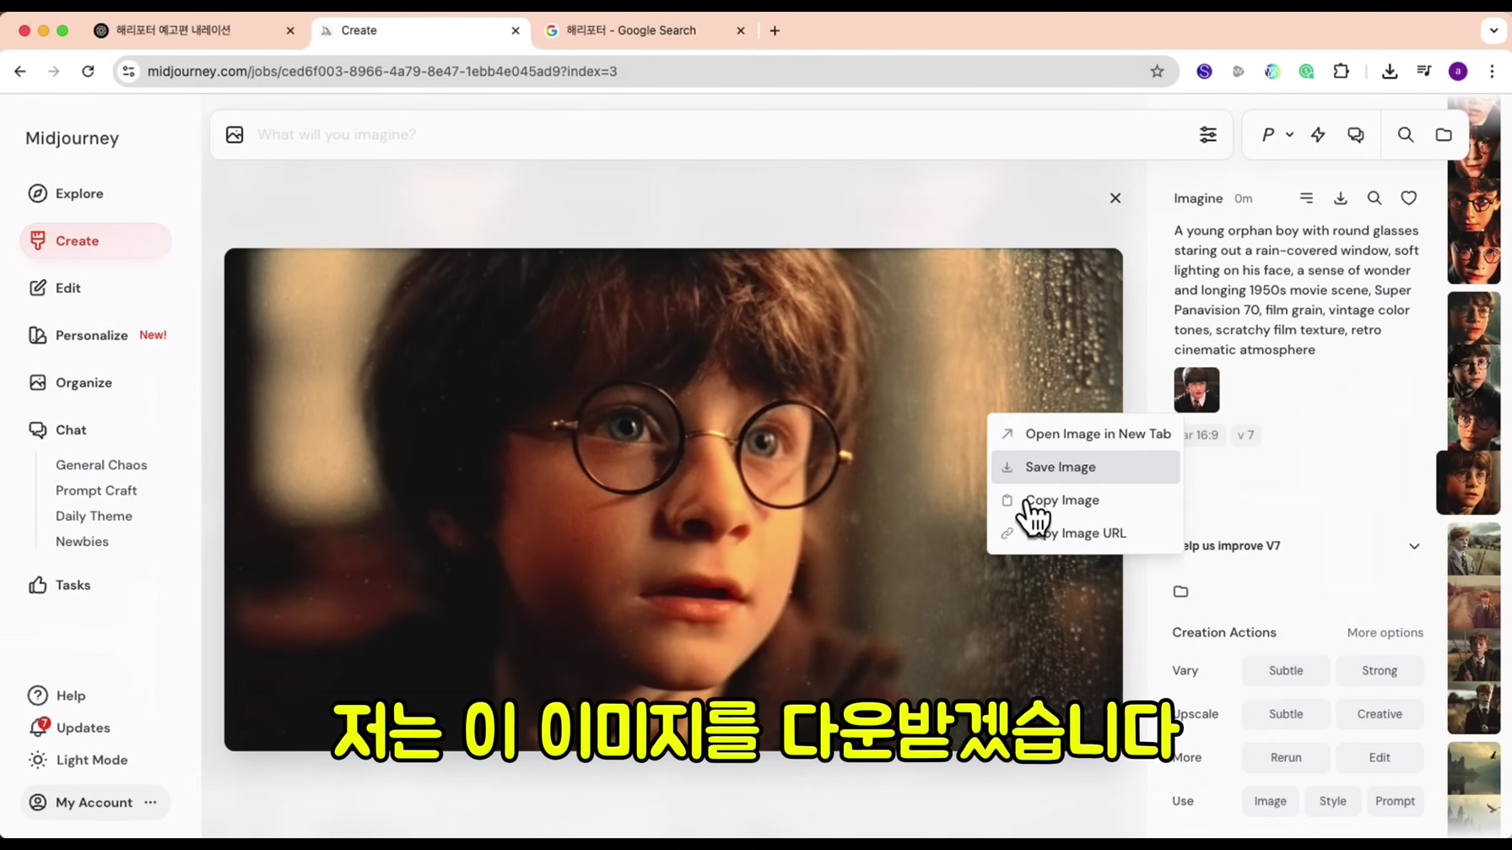
Task: Click the Rerun button
Action: (1286, 757)
